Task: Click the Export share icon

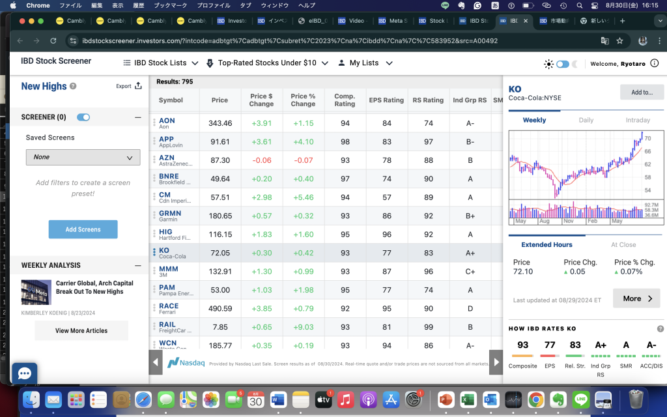Action: click(138, 86)
